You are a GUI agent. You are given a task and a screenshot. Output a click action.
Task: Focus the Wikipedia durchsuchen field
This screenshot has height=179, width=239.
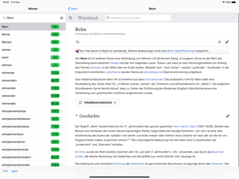pyautogui.click(x=138, y=18)
